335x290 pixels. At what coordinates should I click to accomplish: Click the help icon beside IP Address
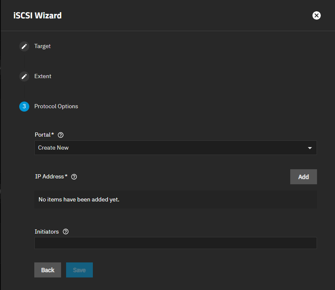click(x=74, y=177)
